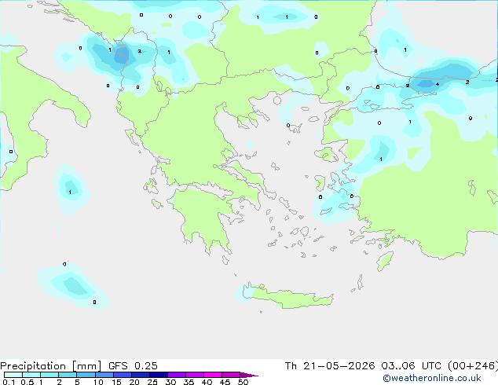Image resolution: width=498 pixels, height=385 pixels.
Task: Click the forecast date 'Th 21-05-2026' text
Action: [330, 366]
